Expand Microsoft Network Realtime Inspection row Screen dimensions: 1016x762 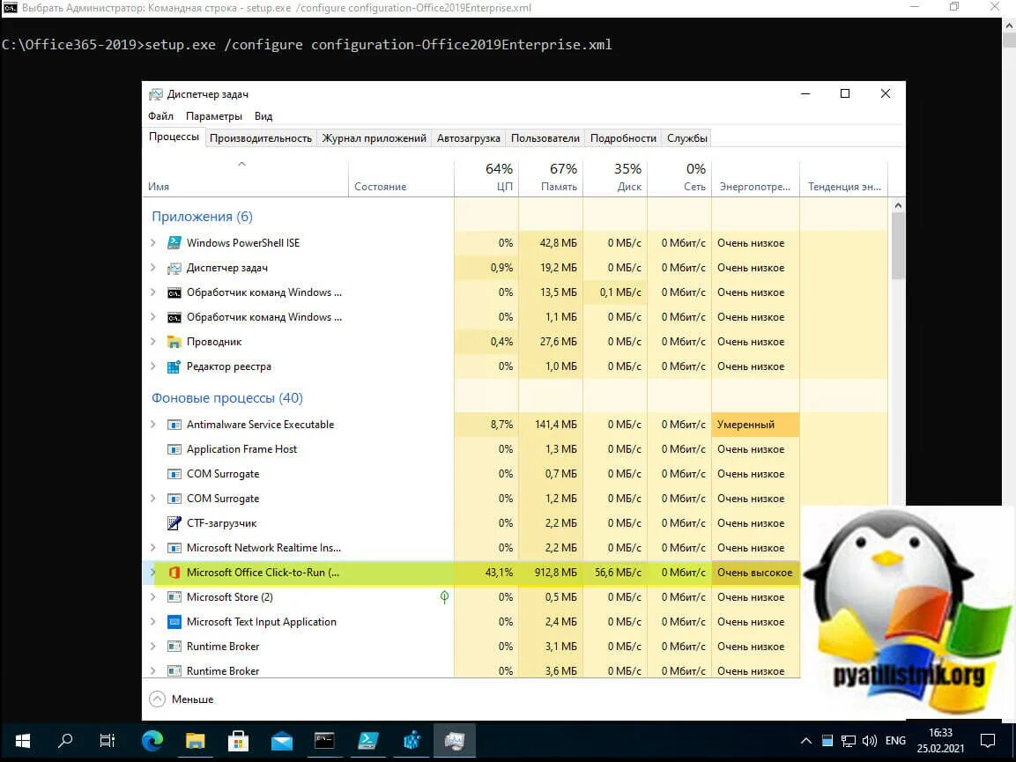(153, 548)
